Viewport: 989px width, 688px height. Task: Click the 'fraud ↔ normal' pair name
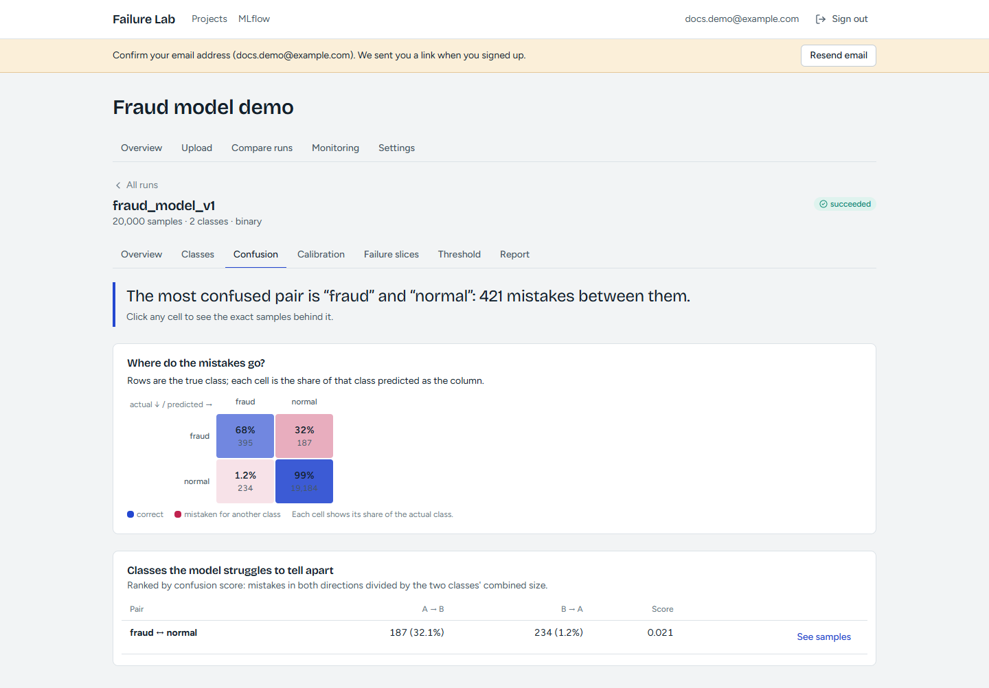tap(163, 633)
